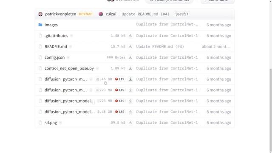The width and height of the screenshot is (272, 153).
Task: Click the 999 Bytes size of config.json
Action: (116, 57)
